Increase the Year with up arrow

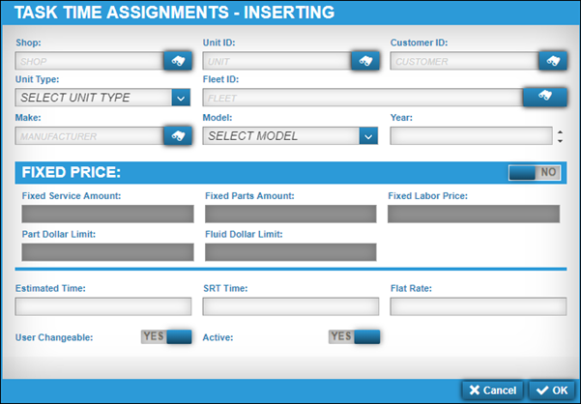[x=560, y=131]
